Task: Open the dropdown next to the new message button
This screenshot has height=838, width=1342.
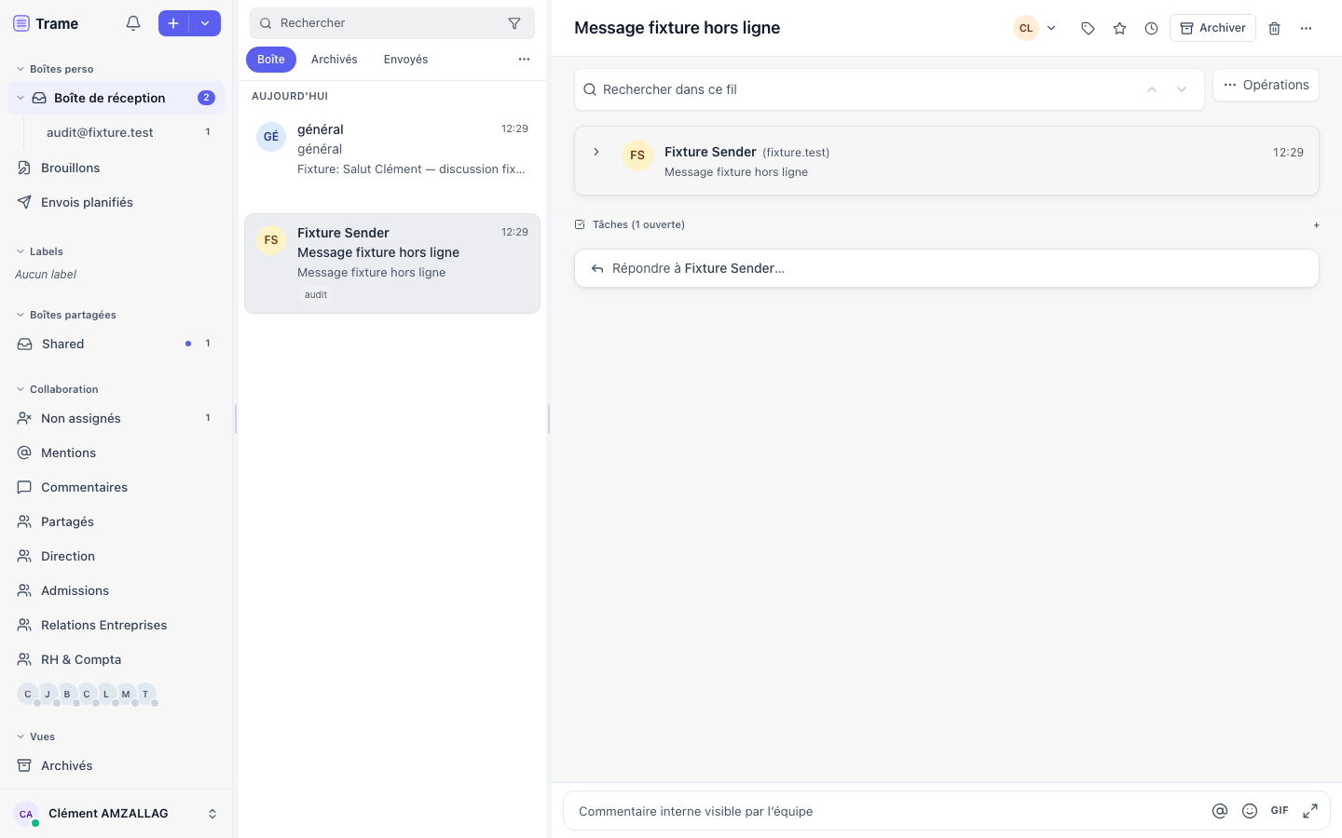Action: click(205, 23)
